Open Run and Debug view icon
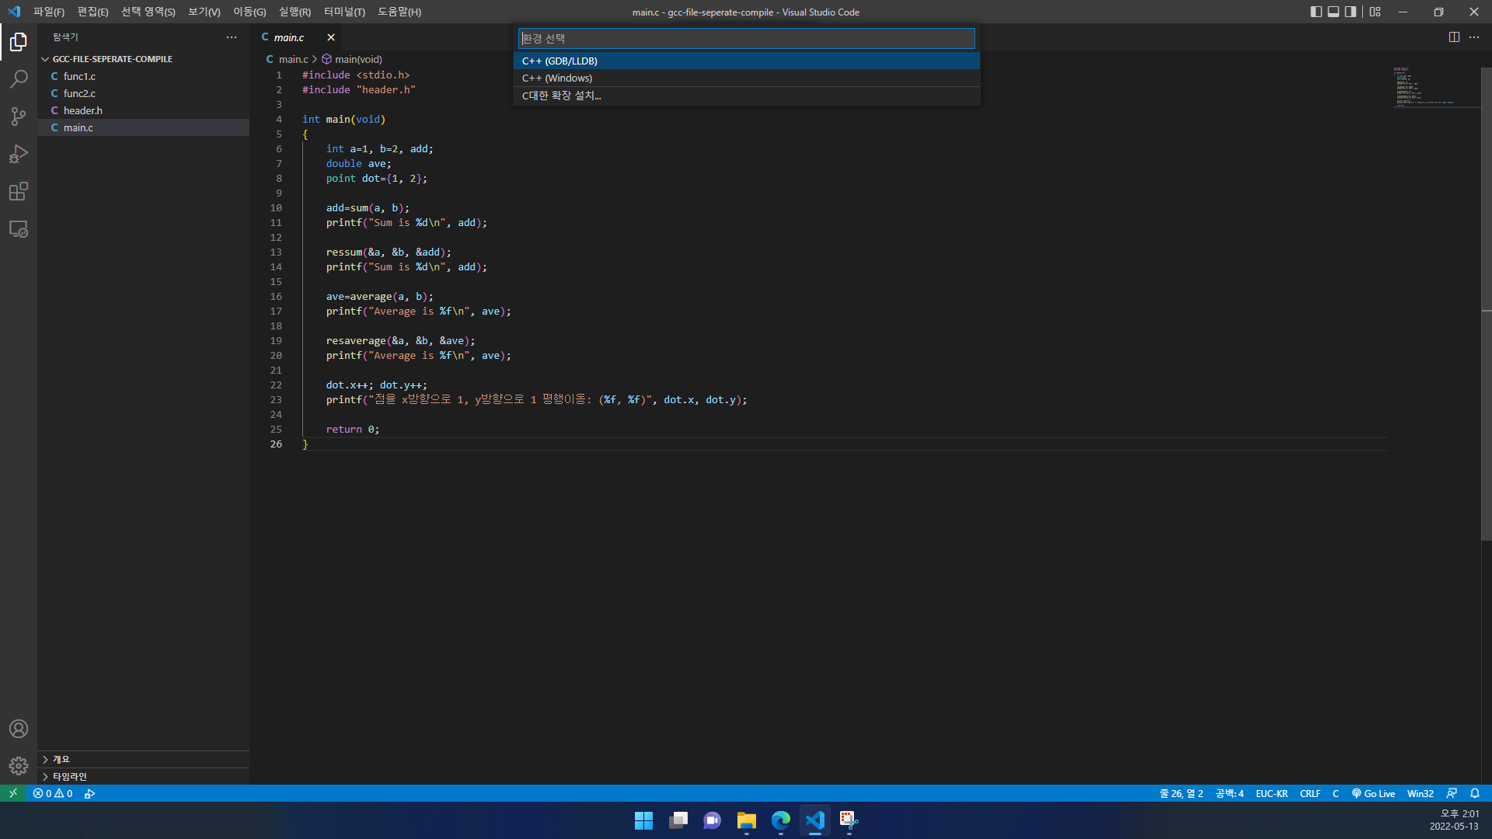The height and width of the screenshot is (839, 1492). tap(19, 154)
